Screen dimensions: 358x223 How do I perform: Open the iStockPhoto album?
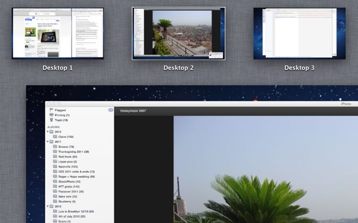coord(69,182)
